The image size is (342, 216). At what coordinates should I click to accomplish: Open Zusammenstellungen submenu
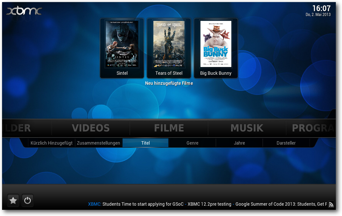coord(99,143)
